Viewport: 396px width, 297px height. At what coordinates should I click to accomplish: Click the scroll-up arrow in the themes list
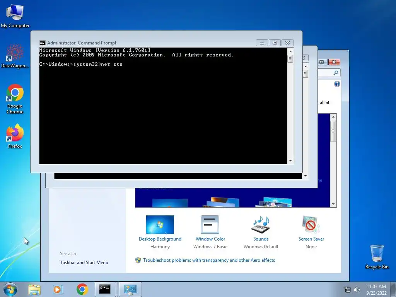(333, 117)
